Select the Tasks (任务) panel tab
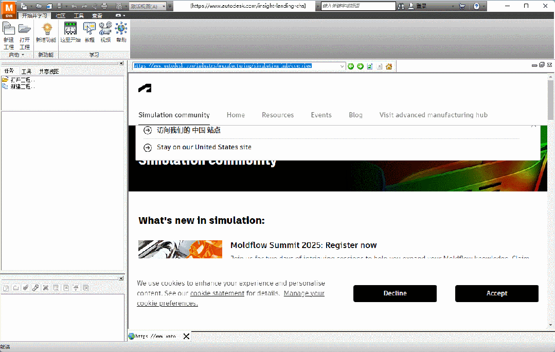Screen dimensions: 555x352 tap(9, 71)
